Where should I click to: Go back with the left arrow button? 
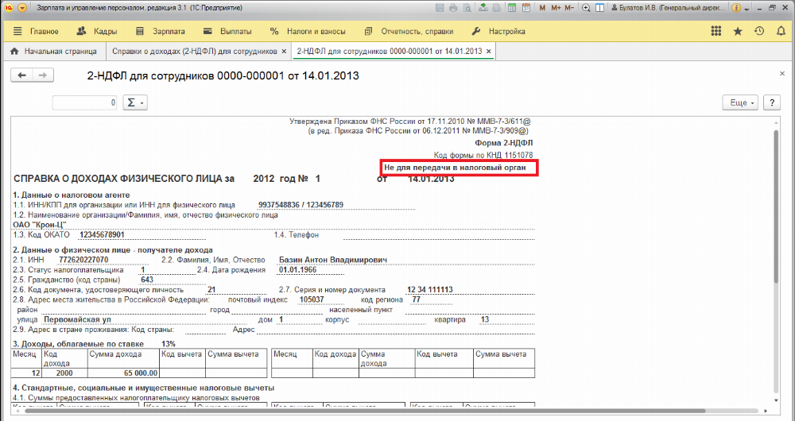click(x=21, y=75)
